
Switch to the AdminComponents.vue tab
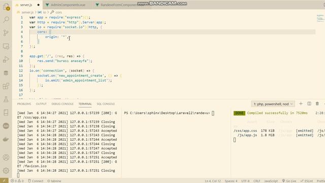[x=68, y=5]
